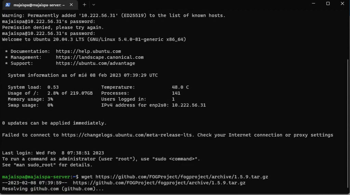Screen dimensions: 350x195
Task: Open the landscape.canonical.com management link
Action: click(x=100, y=57)
